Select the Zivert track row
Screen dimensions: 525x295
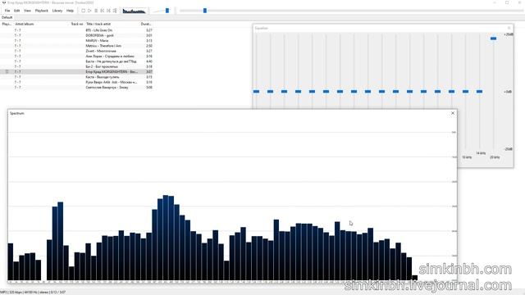76,51
